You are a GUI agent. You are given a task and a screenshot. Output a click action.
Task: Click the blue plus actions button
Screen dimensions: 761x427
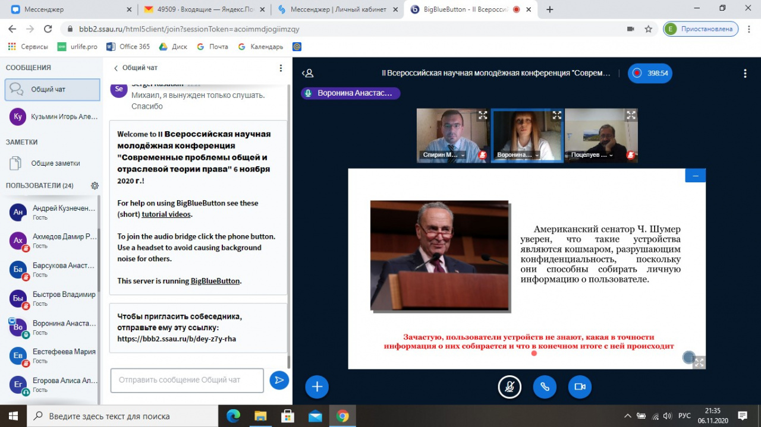pyautogui.click(x=317, y=387)
